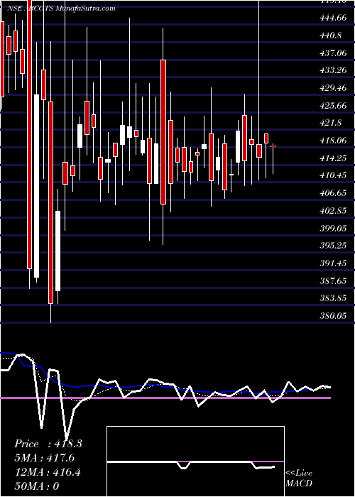Click the <<Live MACD label
Screen dimensions: 355x497
pyautogui.click(x=299, y=479)
